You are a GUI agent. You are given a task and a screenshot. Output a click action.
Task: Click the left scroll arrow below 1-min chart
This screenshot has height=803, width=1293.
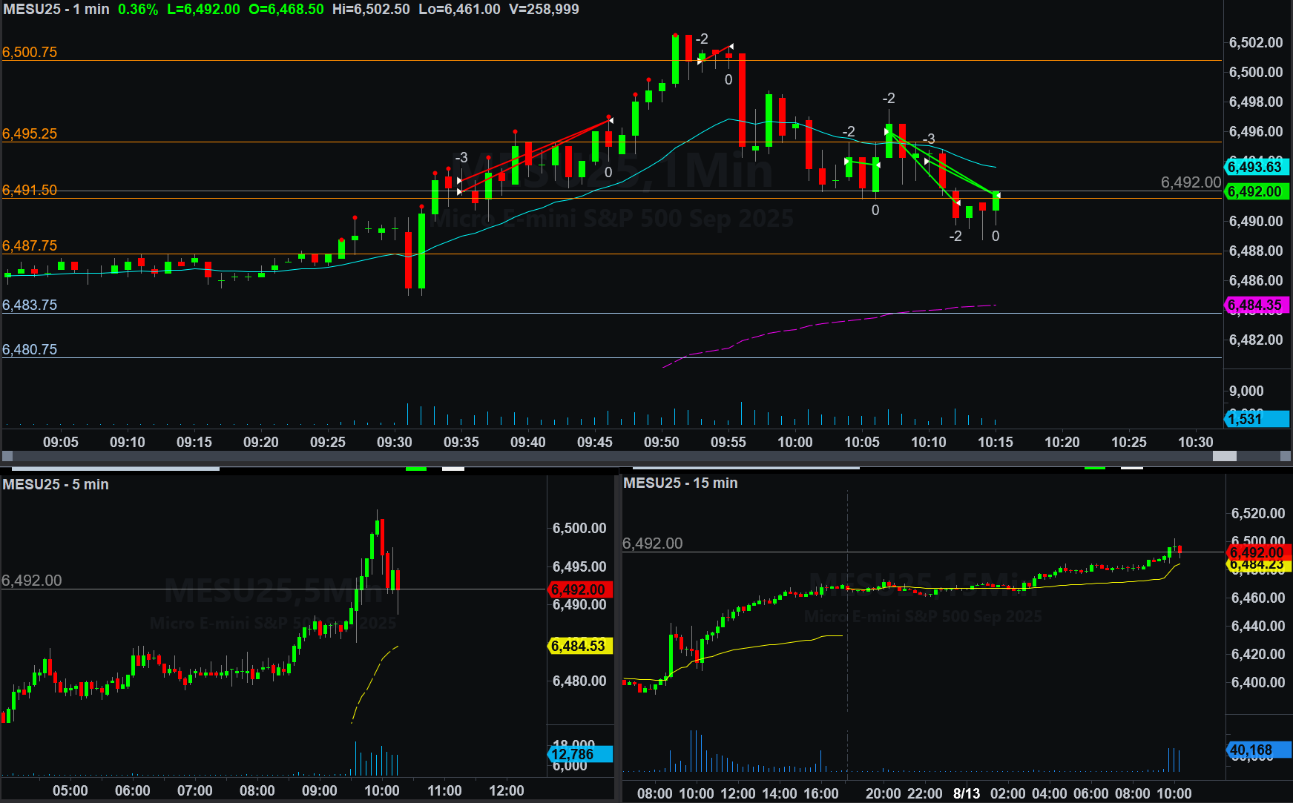7,456
